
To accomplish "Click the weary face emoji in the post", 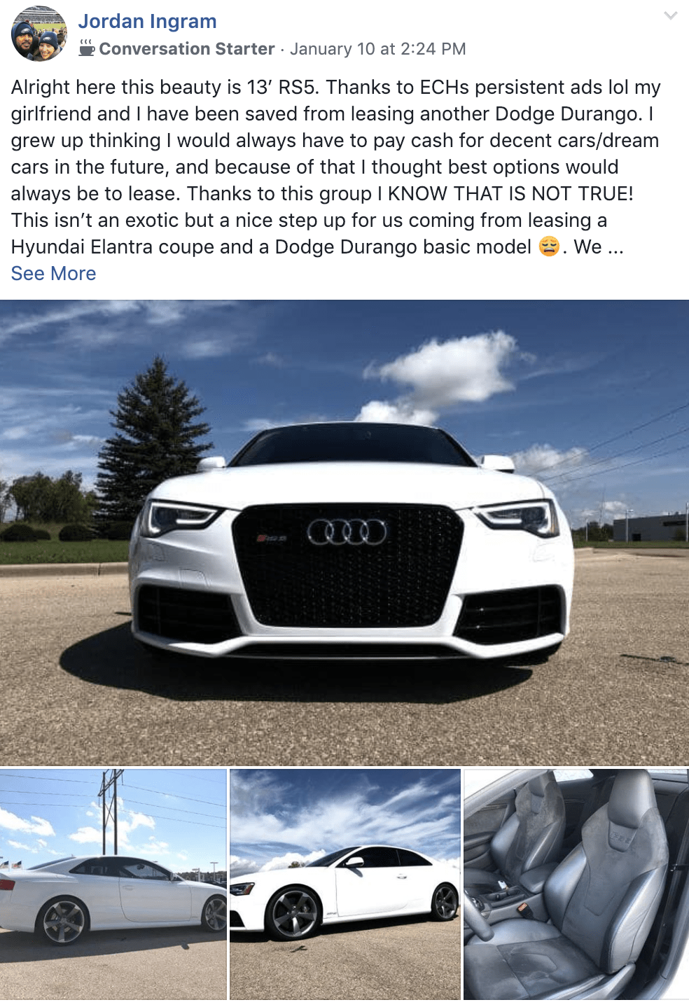I will point(549,246).
